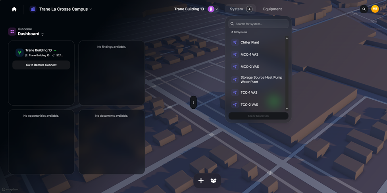Image resolution: width=387 pixels, height=193 pixels.
Task: Expand Trane Building 13 chevron
Action: point(217,10)
